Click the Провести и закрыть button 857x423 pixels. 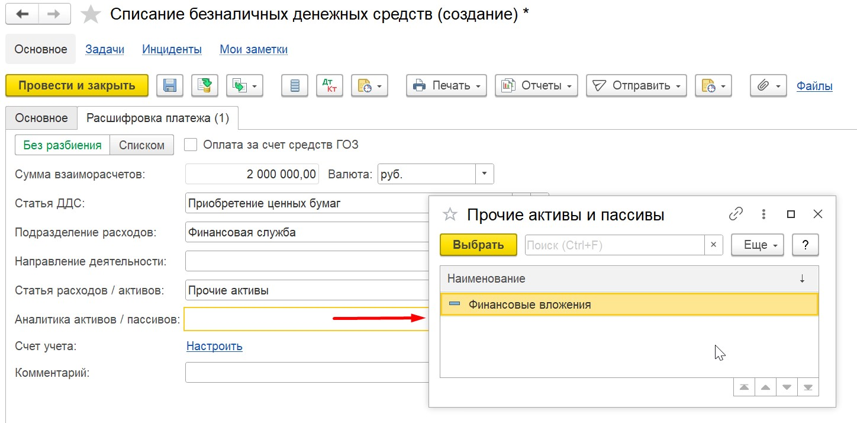tap(77, 85)
